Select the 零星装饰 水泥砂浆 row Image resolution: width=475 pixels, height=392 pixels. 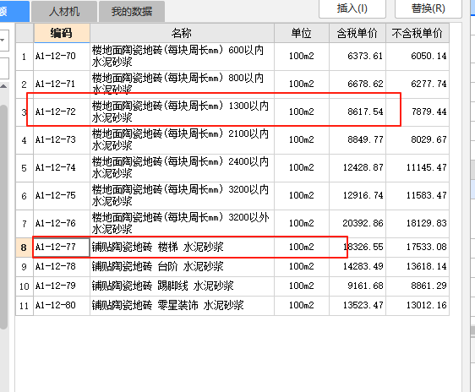[x=232, y=306]
